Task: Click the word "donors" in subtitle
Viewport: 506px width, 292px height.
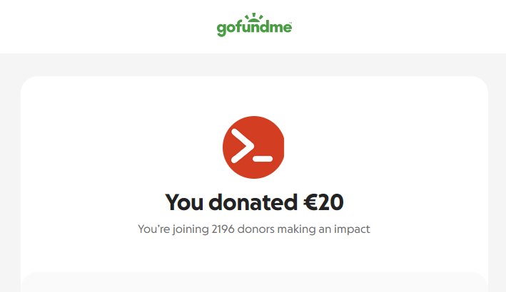Action: coord(256,229)
